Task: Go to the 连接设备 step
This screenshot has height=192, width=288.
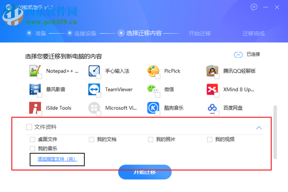Action: (81, 33)
